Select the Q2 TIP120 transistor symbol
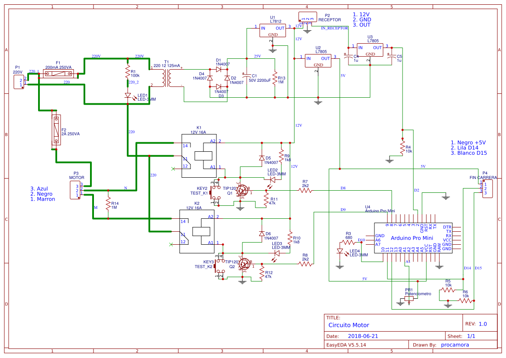 (x=245, y=264)
